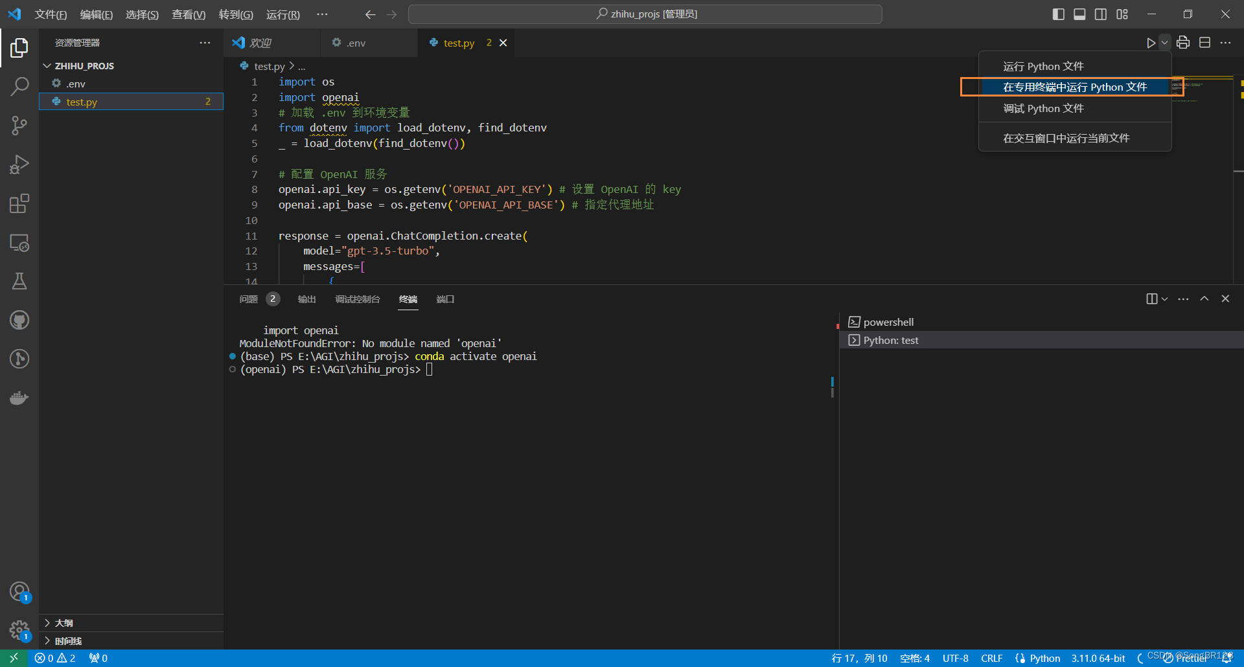Open the 编辑(E) menu
This screenshot has height=667, width=1244.
[97, 14]
